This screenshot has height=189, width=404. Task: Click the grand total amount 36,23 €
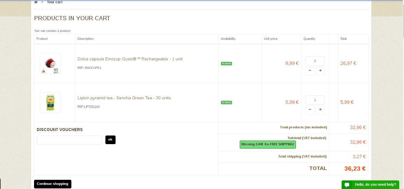click(x=355, y=168)
